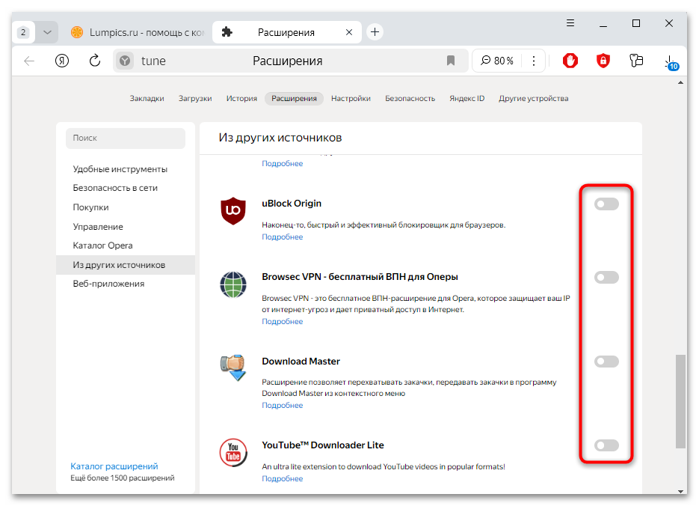699x506 pixels.
Task: Go back using the back arrow
Action: tap(29, 61)
